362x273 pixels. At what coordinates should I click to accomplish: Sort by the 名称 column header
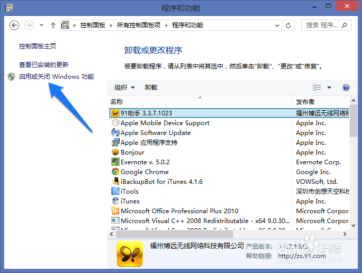tap(200, 101)
